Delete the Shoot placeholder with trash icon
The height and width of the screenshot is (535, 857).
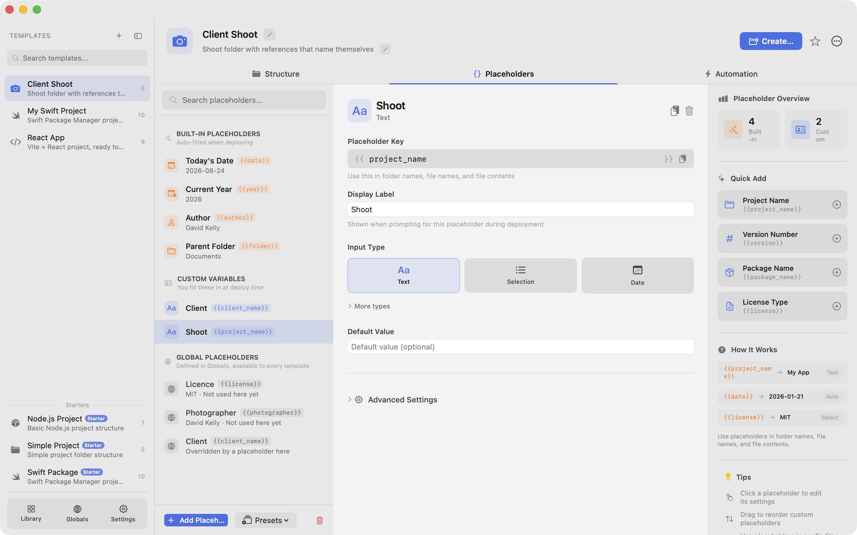click(x=689, y=111)
